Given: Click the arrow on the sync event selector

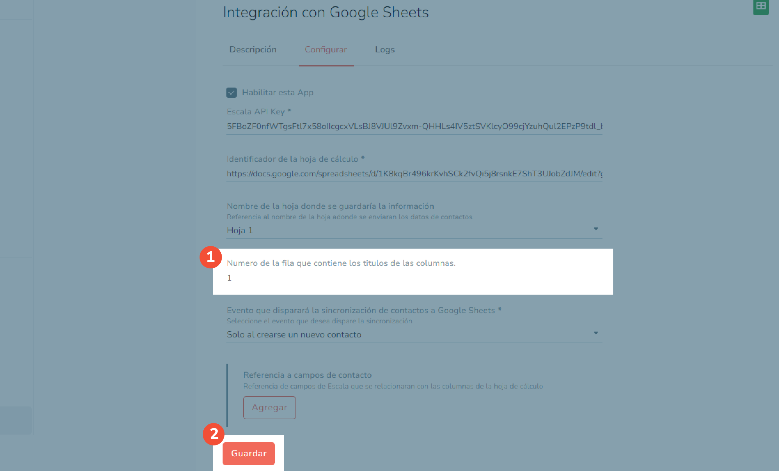Looking at the screenshot, I should click(x=596, y=333).
